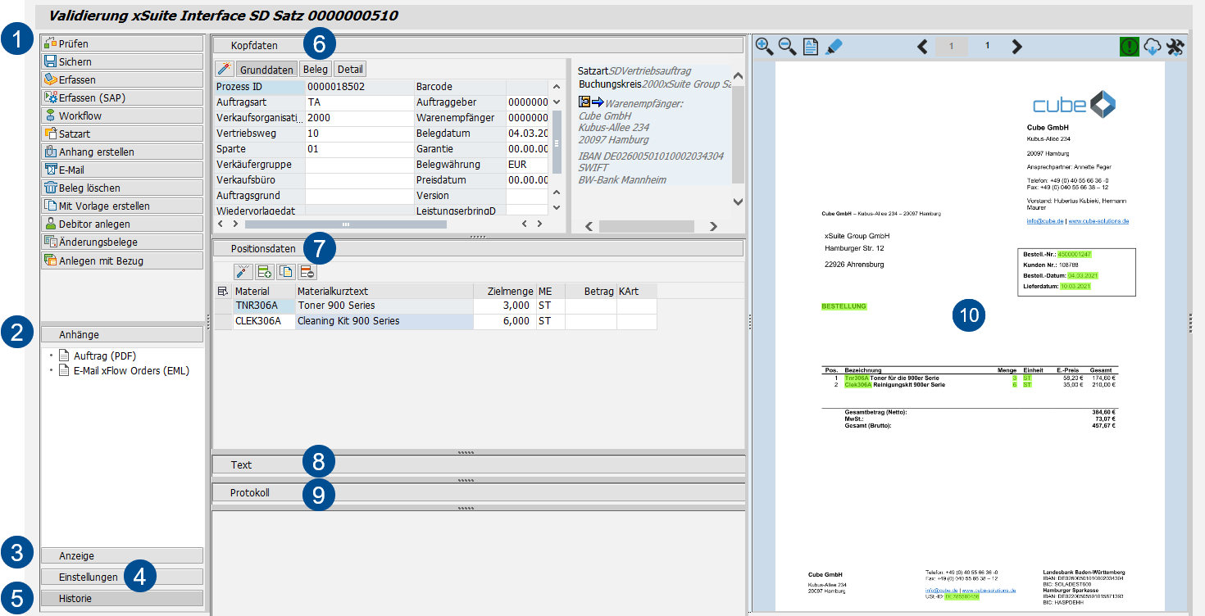The height and width of the screenshot is (616, 1205).
Task: Expand the Protokoll section
Action: 250,492
